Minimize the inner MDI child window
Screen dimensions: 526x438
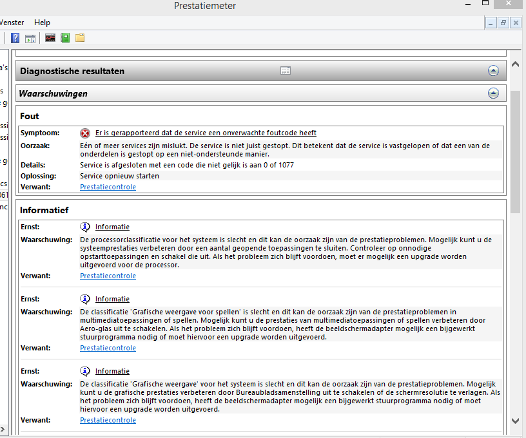pos(491,23)
